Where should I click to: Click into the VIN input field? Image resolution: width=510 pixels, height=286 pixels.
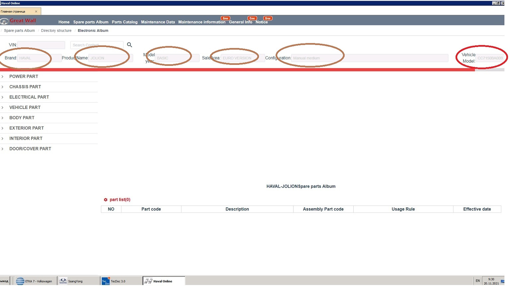pyautogui.click(x=41, y=45)
